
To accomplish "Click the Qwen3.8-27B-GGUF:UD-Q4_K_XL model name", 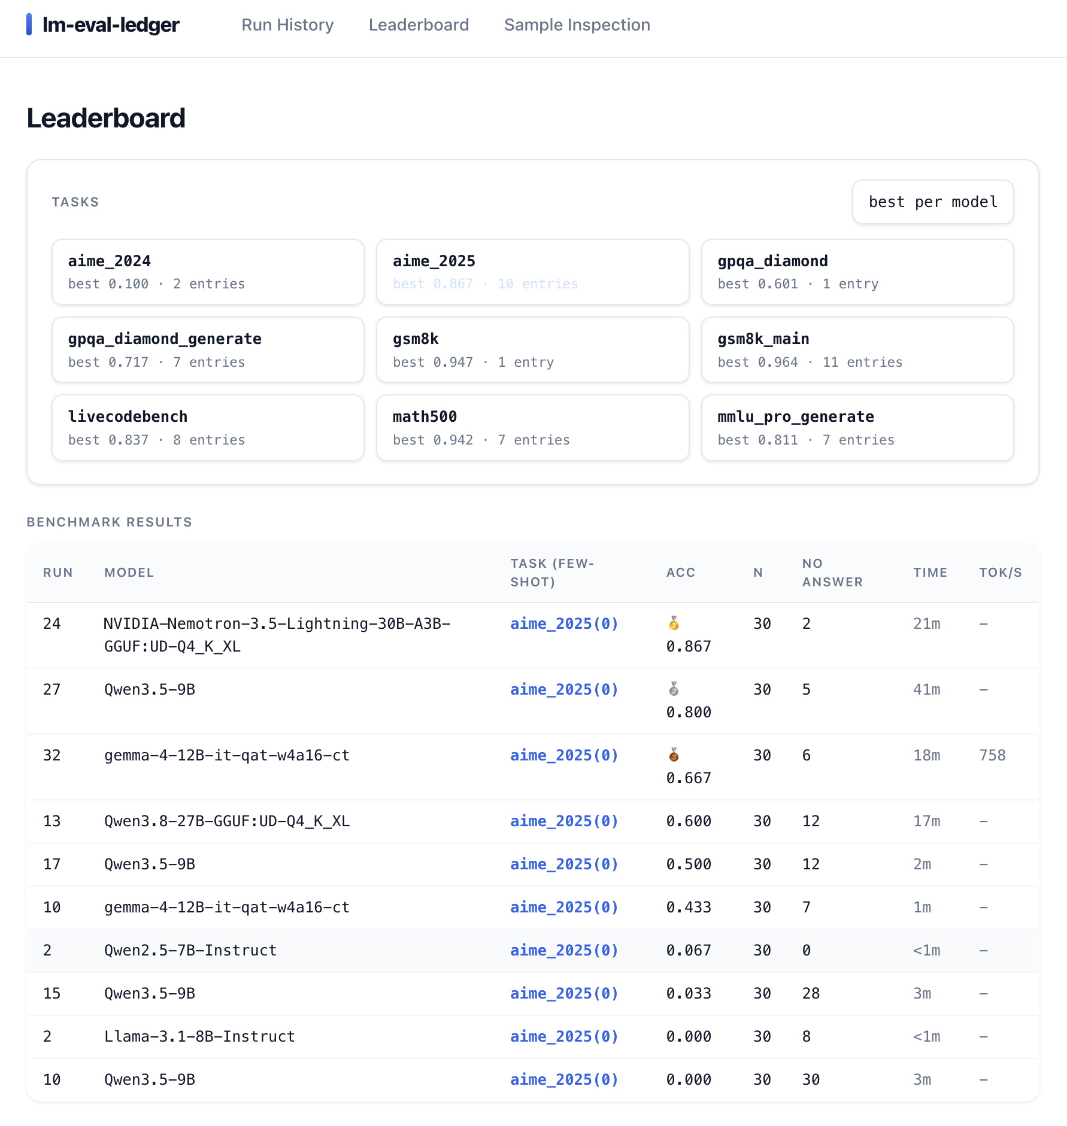I will (227, 821).
